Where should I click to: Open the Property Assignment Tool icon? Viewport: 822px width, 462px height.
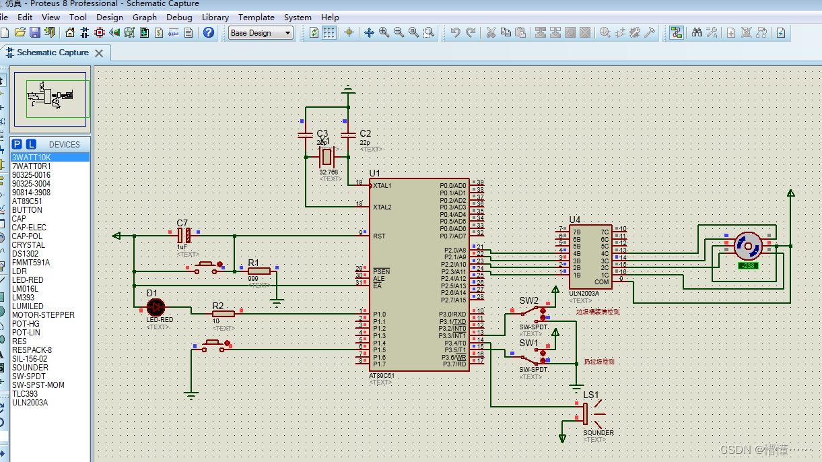pos(712,32)
